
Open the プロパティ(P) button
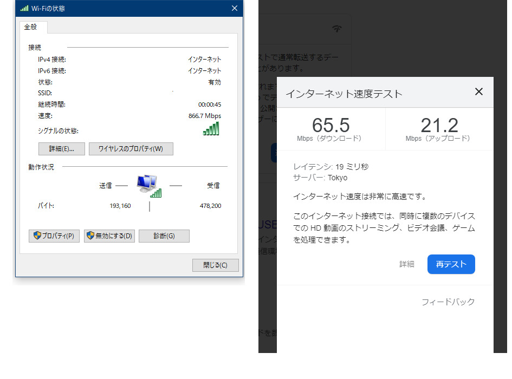tap(54, 236)
